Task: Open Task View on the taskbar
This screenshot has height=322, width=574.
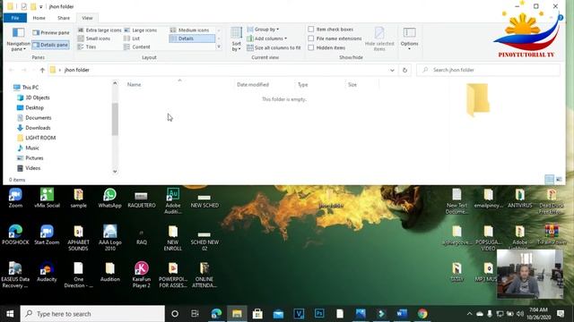Action: pyautogui.click(x=196, y=314)
